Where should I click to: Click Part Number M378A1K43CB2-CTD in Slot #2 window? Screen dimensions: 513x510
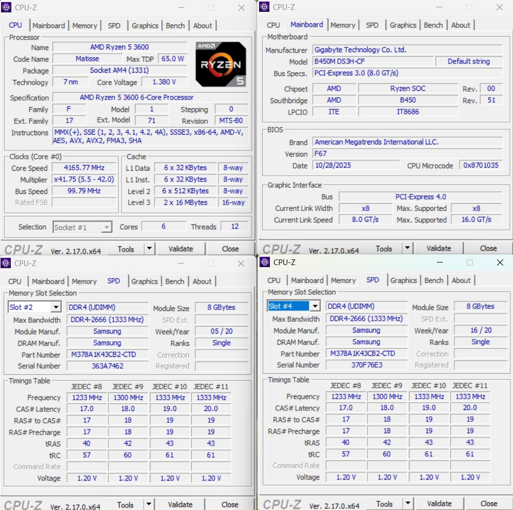coord(108,355)
